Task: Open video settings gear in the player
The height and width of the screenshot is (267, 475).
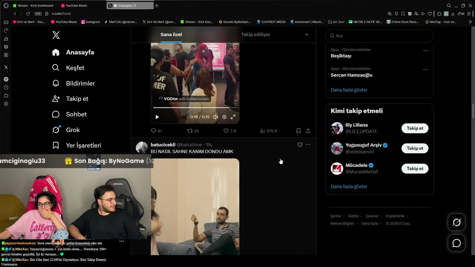Action: coord(224,117)
